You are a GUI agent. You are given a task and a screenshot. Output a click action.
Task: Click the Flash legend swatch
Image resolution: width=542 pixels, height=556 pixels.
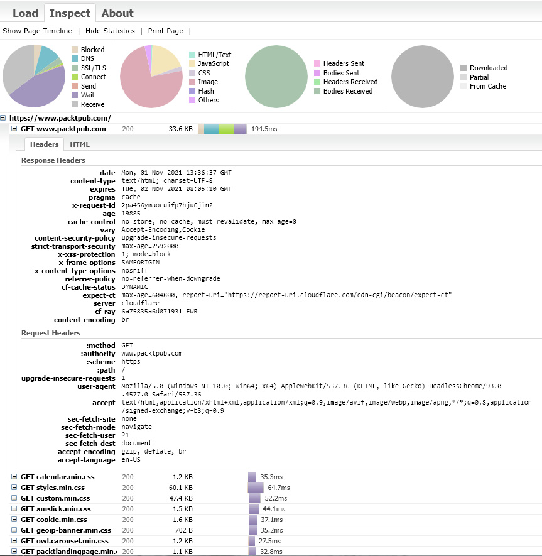click(x=192, y=90)
